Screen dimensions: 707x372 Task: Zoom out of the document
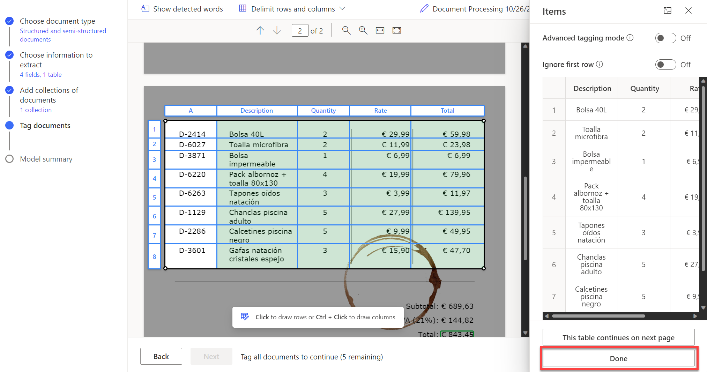(x=346, y=30)
